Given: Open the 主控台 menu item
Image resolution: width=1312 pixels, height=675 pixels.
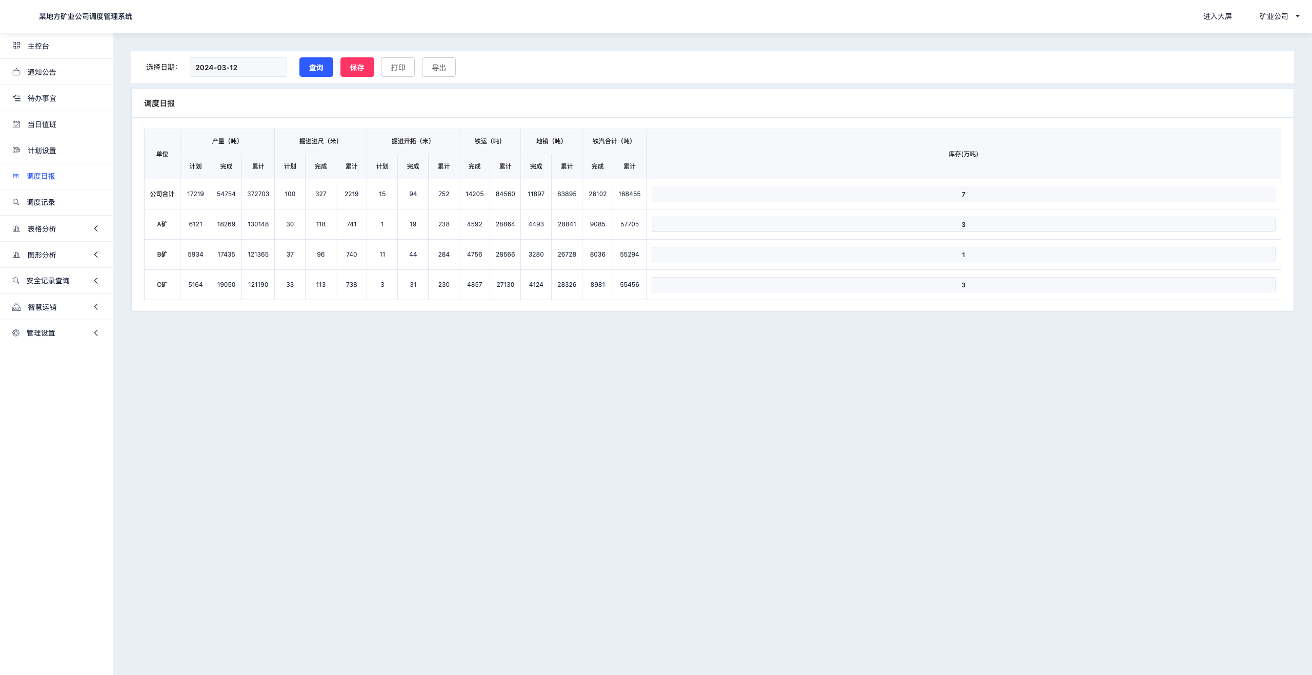Looking at the screenshot, I should coord(56,46).
